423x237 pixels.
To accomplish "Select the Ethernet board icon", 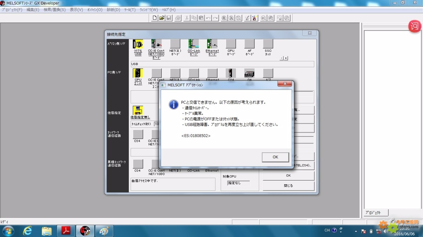I will 212,44.
